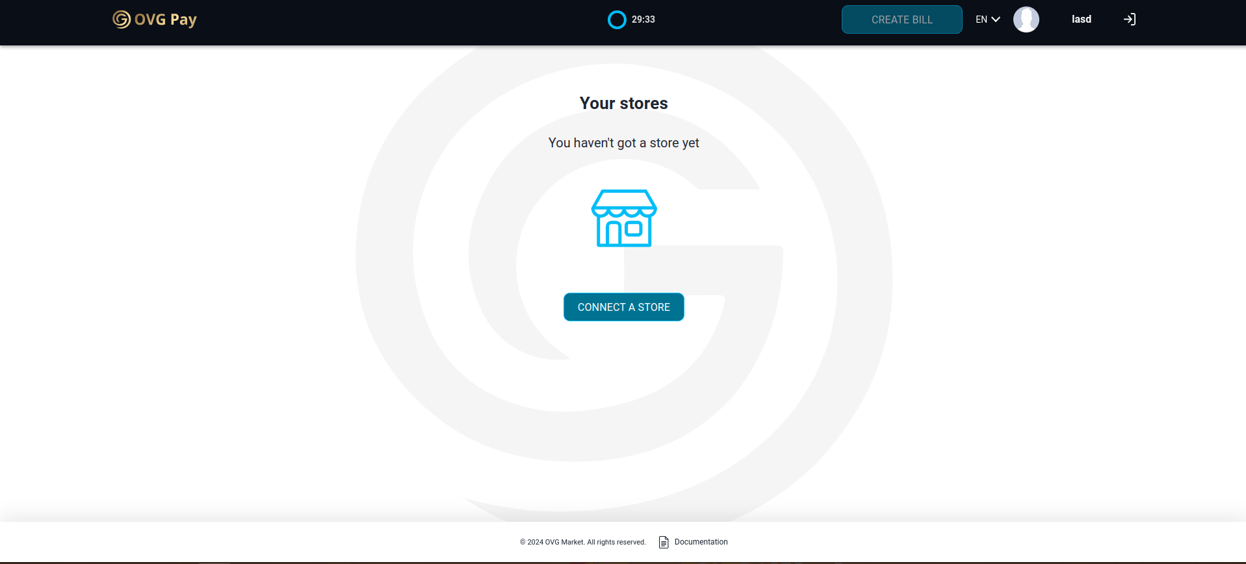Viewport: 1246px width, 564px height.
Task: Click the blue storefront illustration icon
Action: (x=624, y=218)
